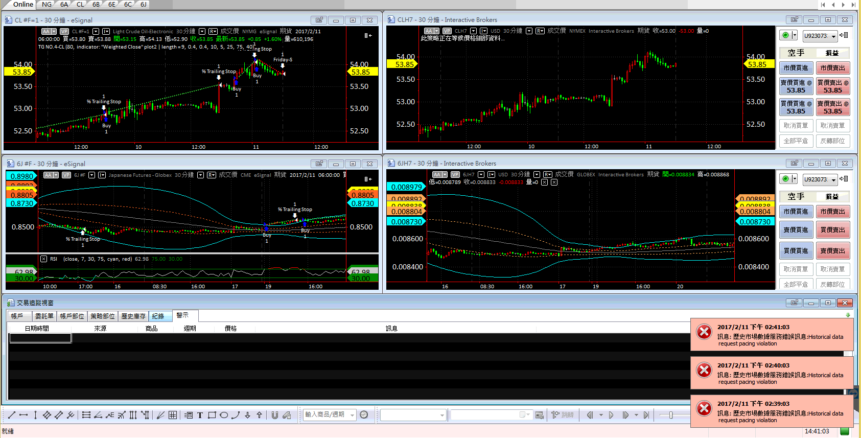Select the arc drawing tool
The width and height of the screenshot is (861, 438).
click(x=236, y=415)
